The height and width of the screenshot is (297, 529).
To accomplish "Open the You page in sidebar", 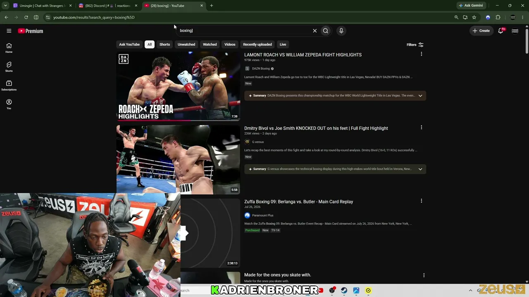I will tap(9, 104).
